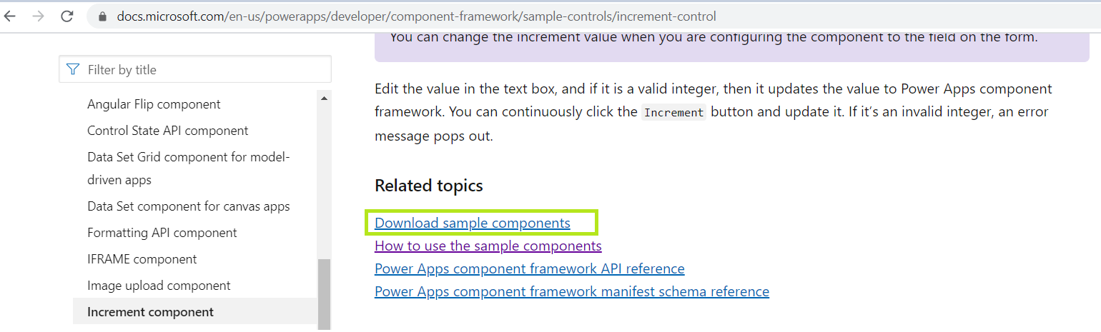Open the Download sample components link

[x=472, y=223]
